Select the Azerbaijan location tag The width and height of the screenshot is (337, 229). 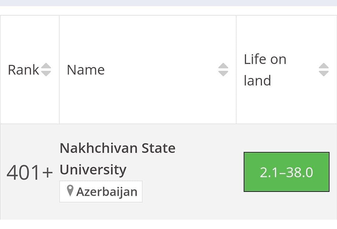coord(101,192)
